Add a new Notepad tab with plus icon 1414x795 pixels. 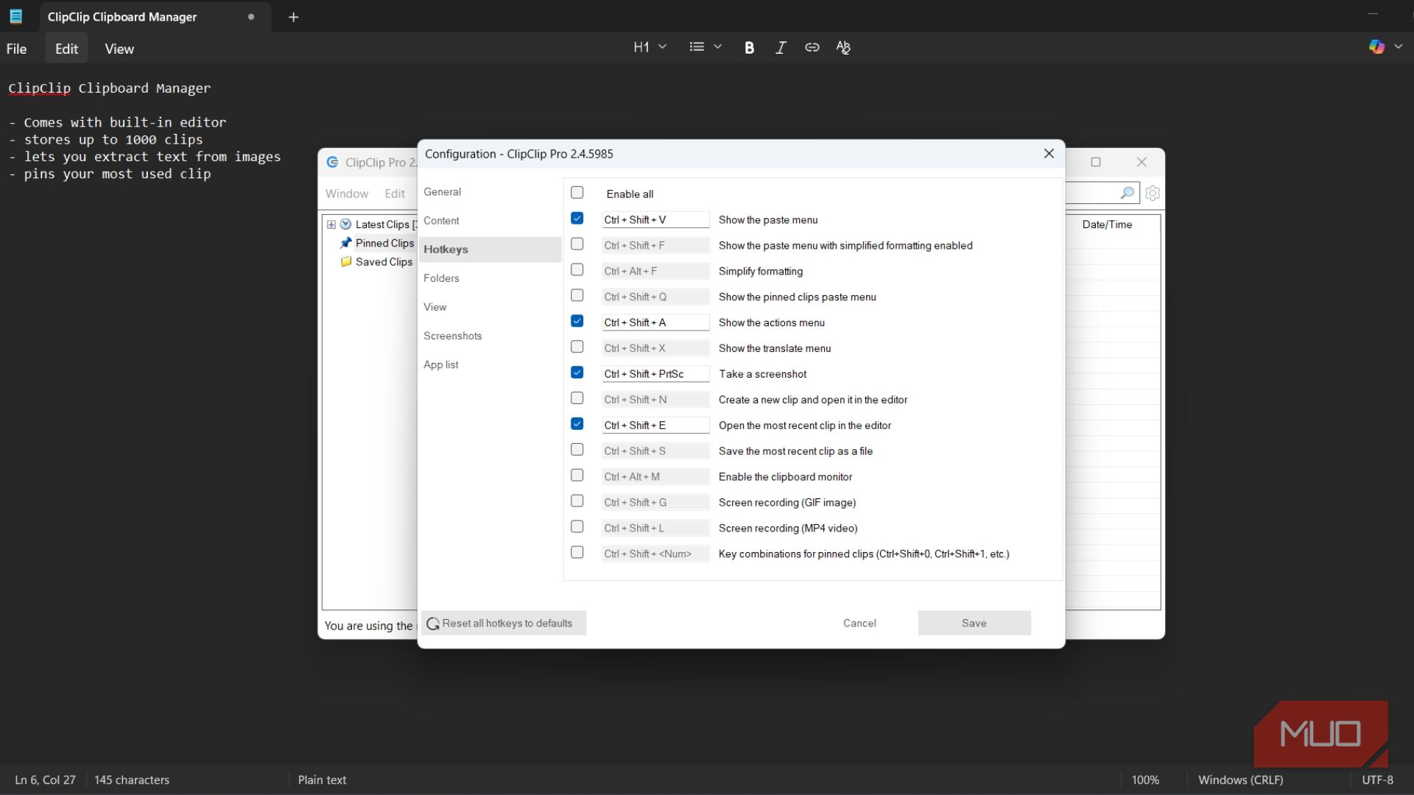tap(293, 17)
